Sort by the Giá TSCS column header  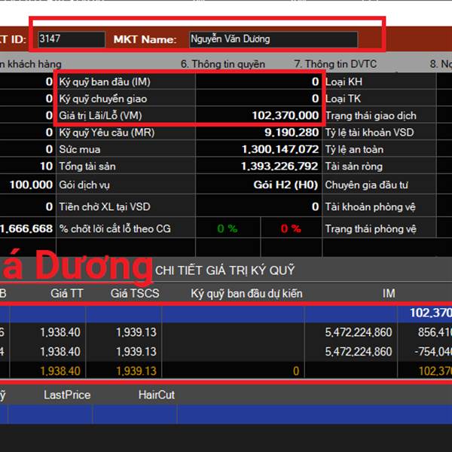tap(135, 293)
